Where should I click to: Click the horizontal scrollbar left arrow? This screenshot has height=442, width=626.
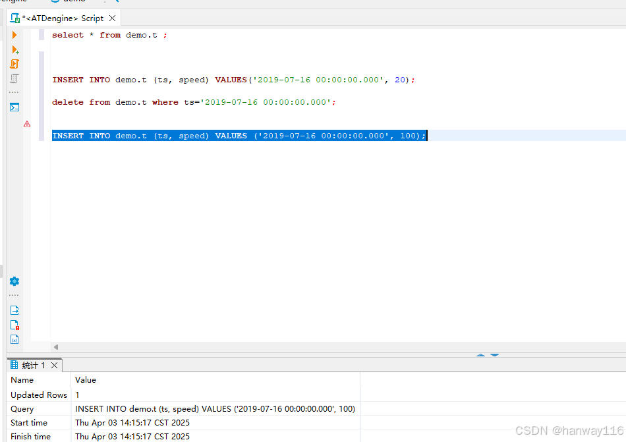(56, 346)
